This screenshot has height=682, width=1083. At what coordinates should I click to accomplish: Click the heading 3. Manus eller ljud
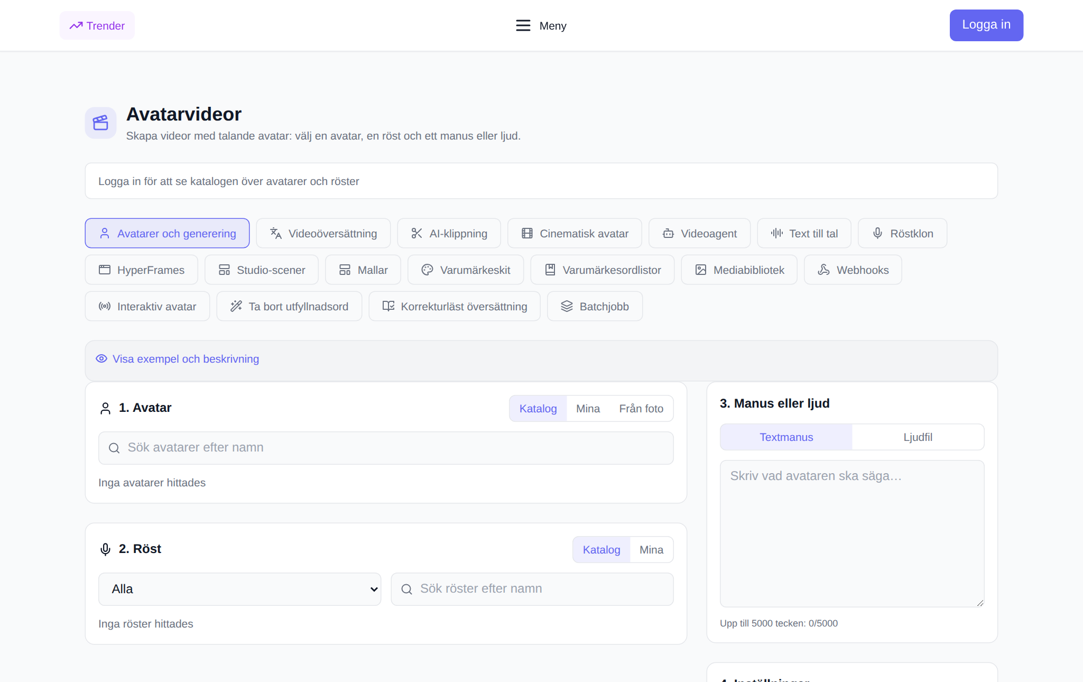(x=774, y=403)
